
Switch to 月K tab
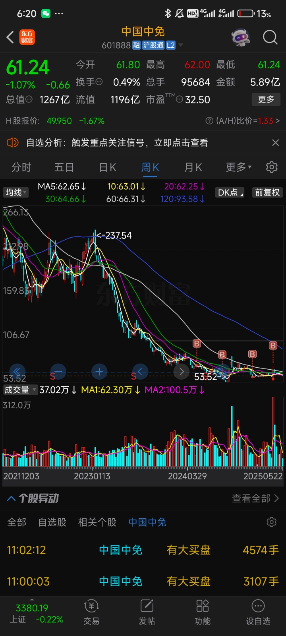pyautogui.click(x=193, y=167)
